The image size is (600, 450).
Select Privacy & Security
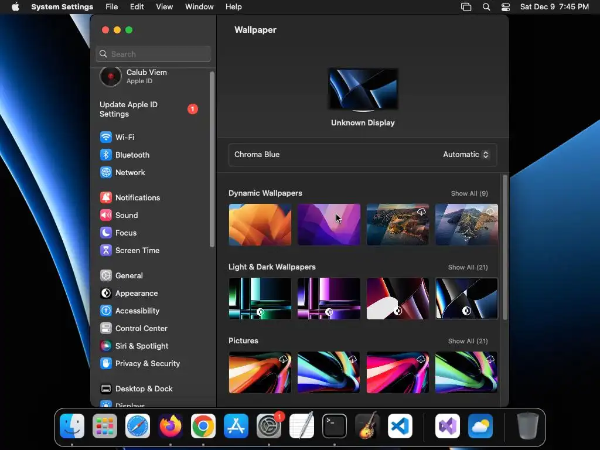click(139, 363)
